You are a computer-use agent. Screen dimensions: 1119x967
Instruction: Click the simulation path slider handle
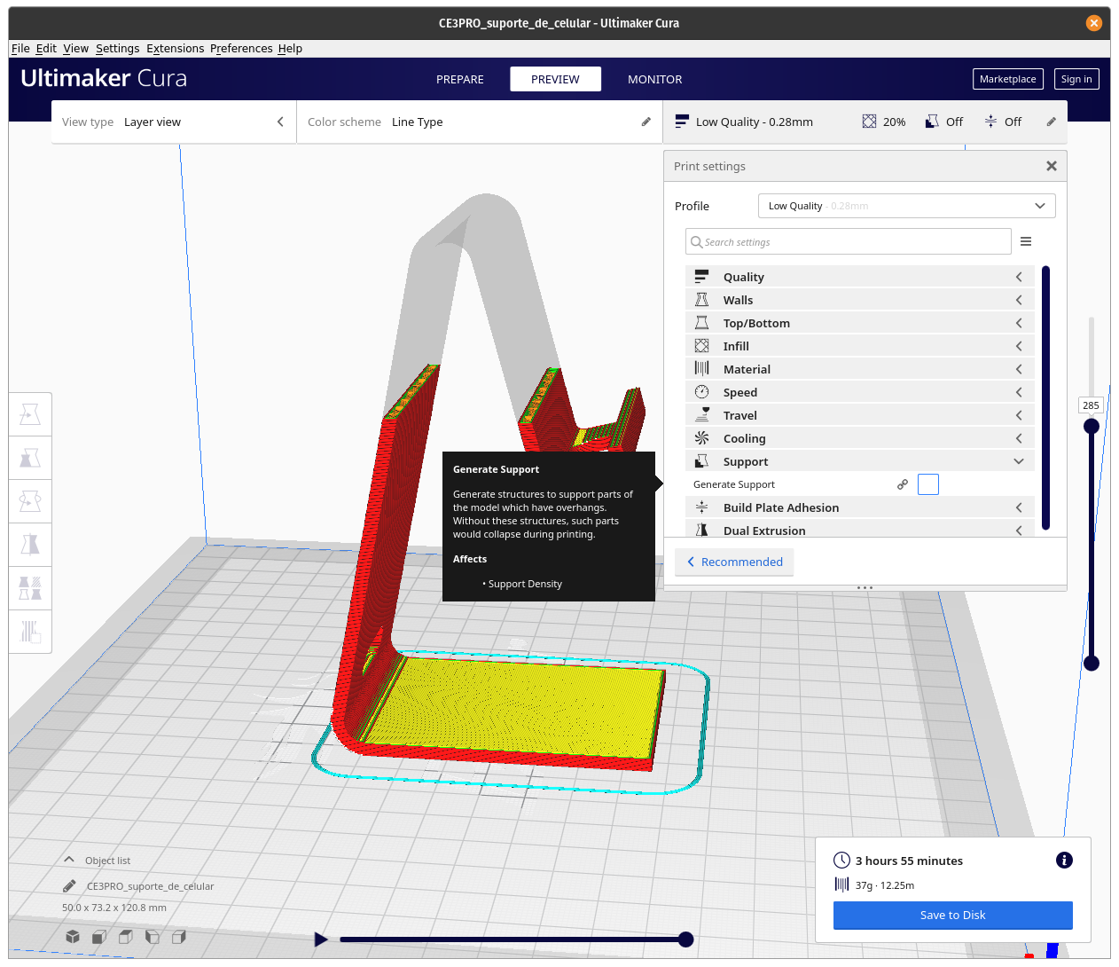[685, 939]
